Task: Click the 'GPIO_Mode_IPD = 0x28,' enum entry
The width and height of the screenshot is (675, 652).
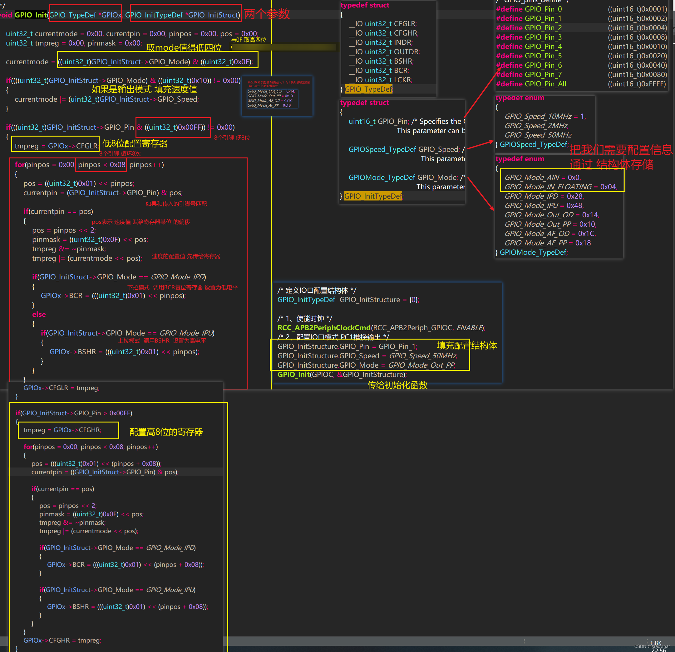Action: point(544,196)
